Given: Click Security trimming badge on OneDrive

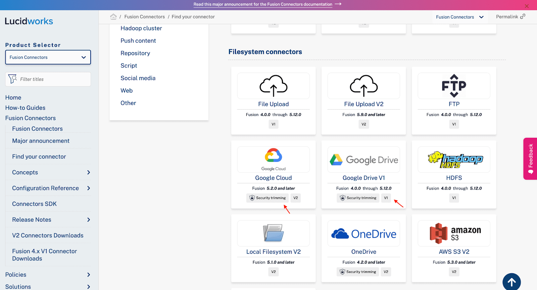Looking at the screenshot, I should coord(358,272).
